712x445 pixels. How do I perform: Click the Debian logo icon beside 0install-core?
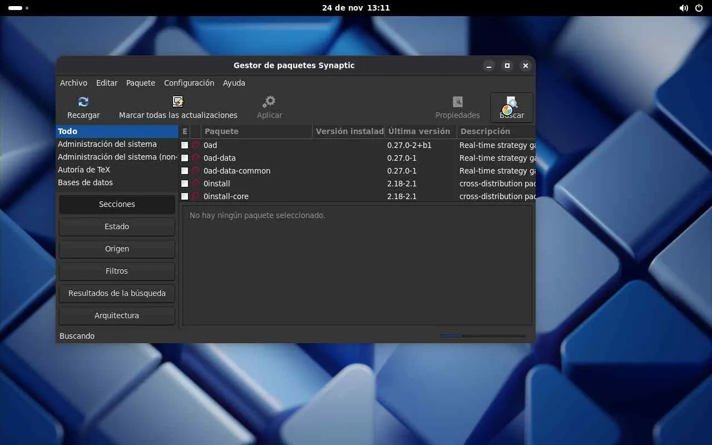point(196,196)
